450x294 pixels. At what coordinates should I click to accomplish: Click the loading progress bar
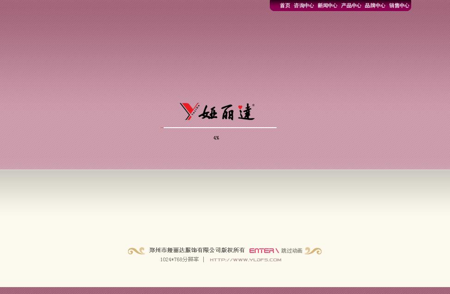(219, 127)
